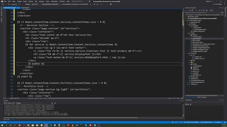Open the Debug menu
The width and height of the screenshot is (227, 127).
tap(31, 1)
